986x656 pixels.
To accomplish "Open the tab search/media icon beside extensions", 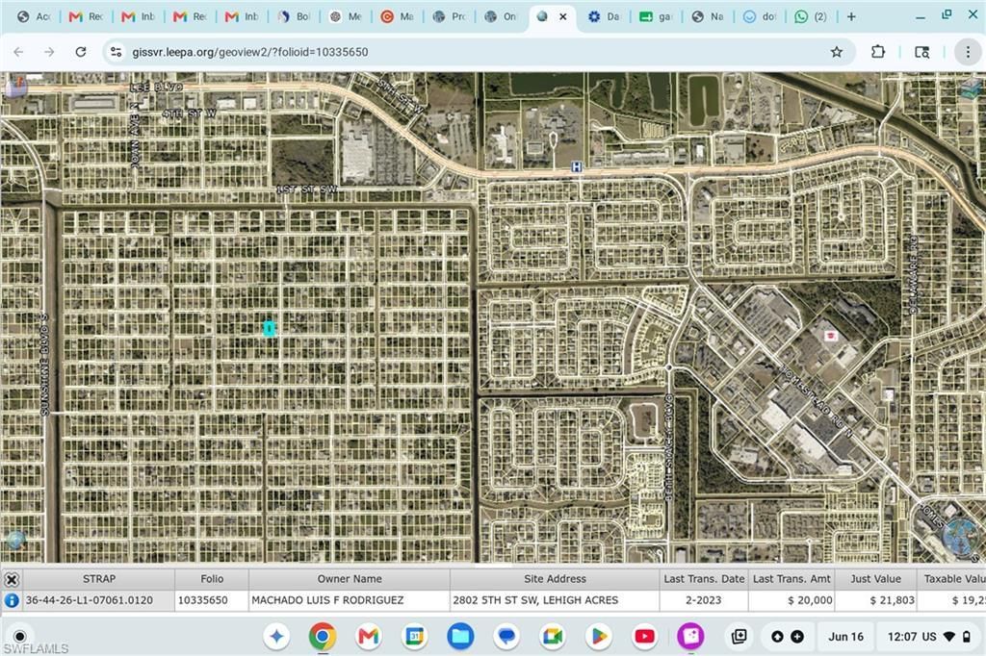I will click(x=921, y=52).
